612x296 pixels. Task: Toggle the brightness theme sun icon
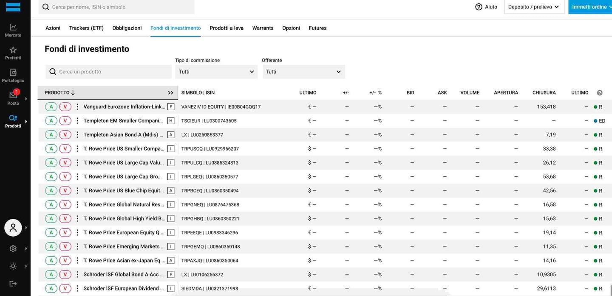pos(13,266)
